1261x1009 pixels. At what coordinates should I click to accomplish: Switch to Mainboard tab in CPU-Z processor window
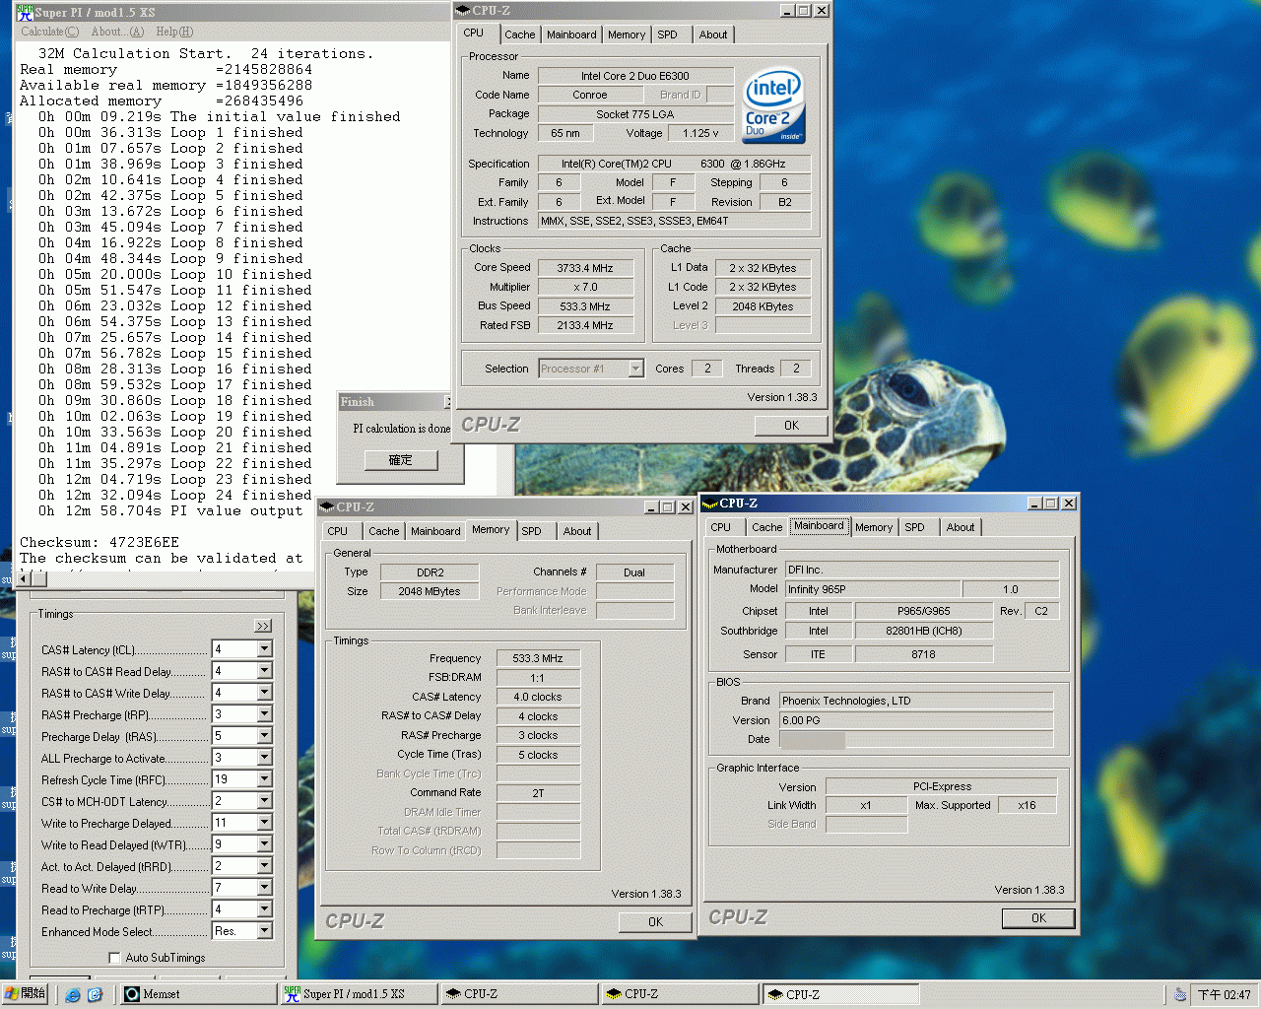(571, 34)
